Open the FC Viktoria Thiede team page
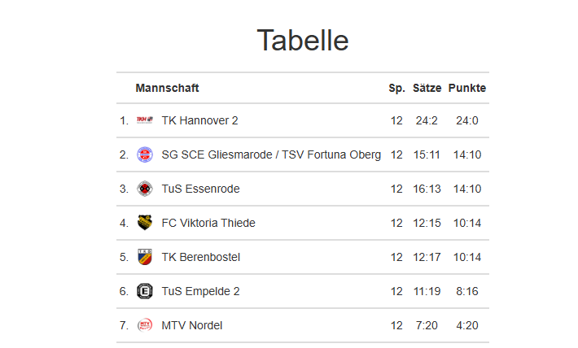Image resolution: width=578 pixels, height=348 pixels. [x=208, y=223]
